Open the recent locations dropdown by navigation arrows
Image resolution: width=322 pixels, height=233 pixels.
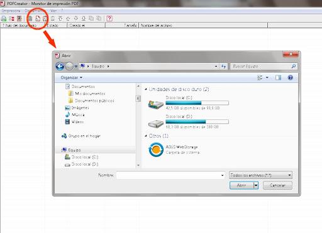(x=75, y=67)
